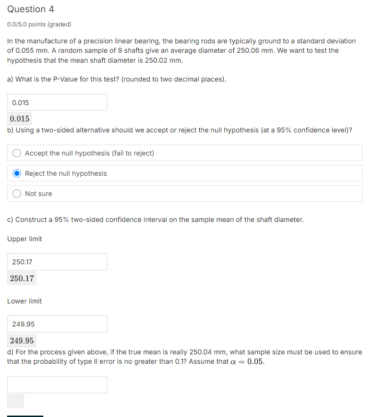The image size is (375, 417).
Task: Select 'Accept the null hypothesis (fail to reject)'
Action: tap(17, 153)
